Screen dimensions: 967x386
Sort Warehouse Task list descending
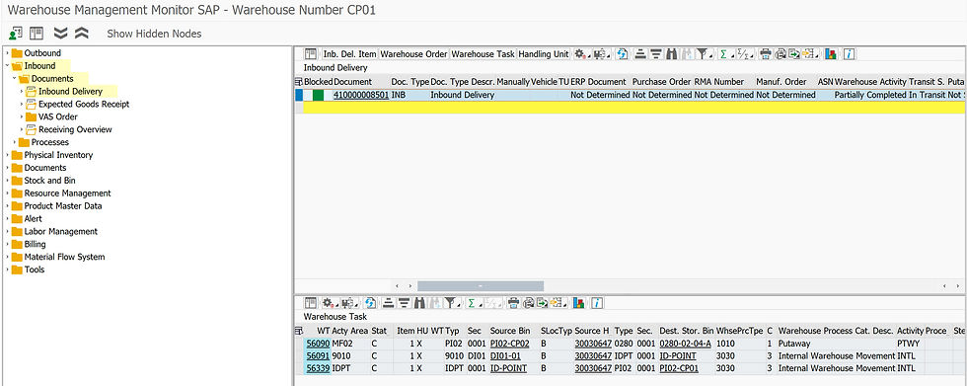point(404,303)
